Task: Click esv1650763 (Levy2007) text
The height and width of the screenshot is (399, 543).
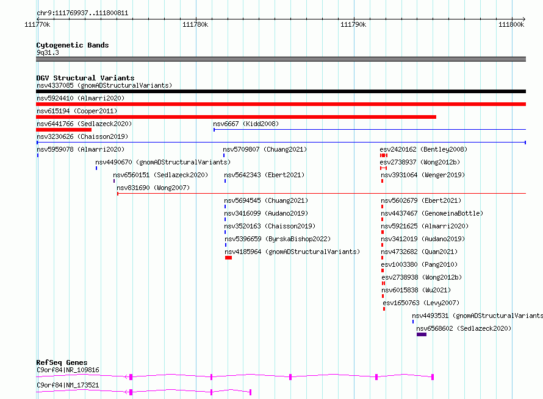Action: 421,303
